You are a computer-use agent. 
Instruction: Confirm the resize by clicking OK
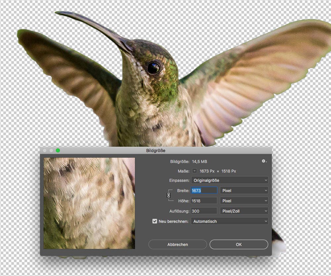pos(238,244)
